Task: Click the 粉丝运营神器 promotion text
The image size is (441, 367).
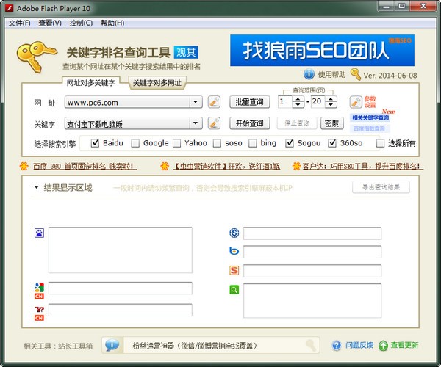Action: pyautogui.click(x=195, y=346)
